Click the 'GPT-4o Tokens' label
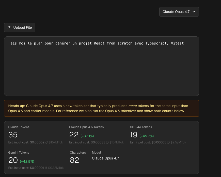The image size is (221, 177). [x=141, y=127]
